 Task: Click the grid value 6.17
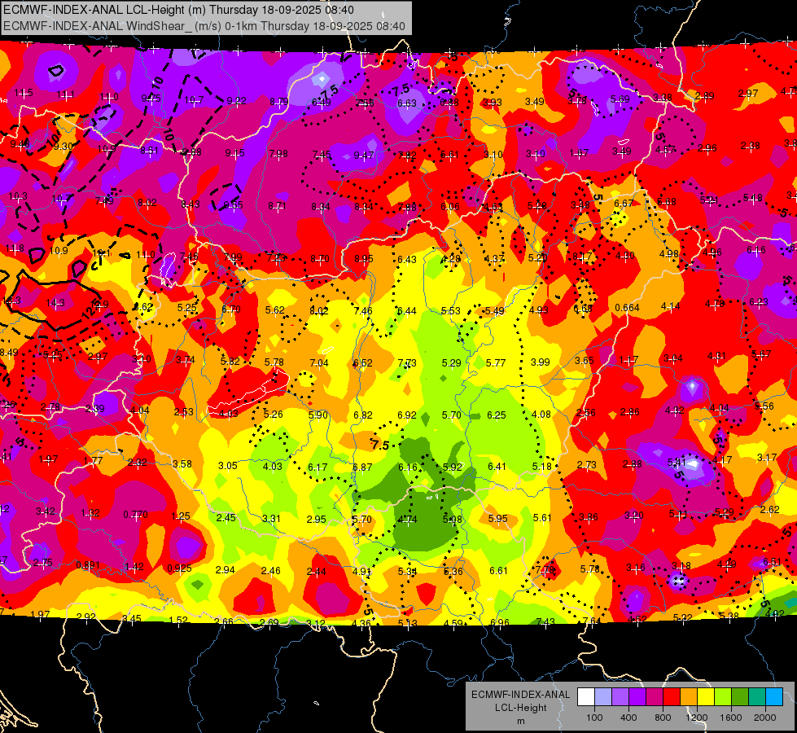pyautogui.click(x=317, y=467)
